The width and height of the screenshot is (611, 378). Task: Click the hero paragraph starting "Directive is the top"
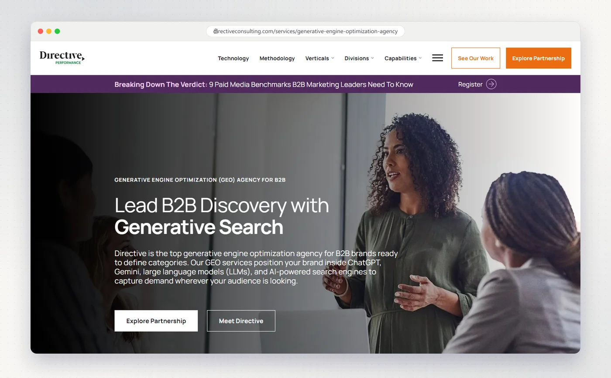click(256, 267)
